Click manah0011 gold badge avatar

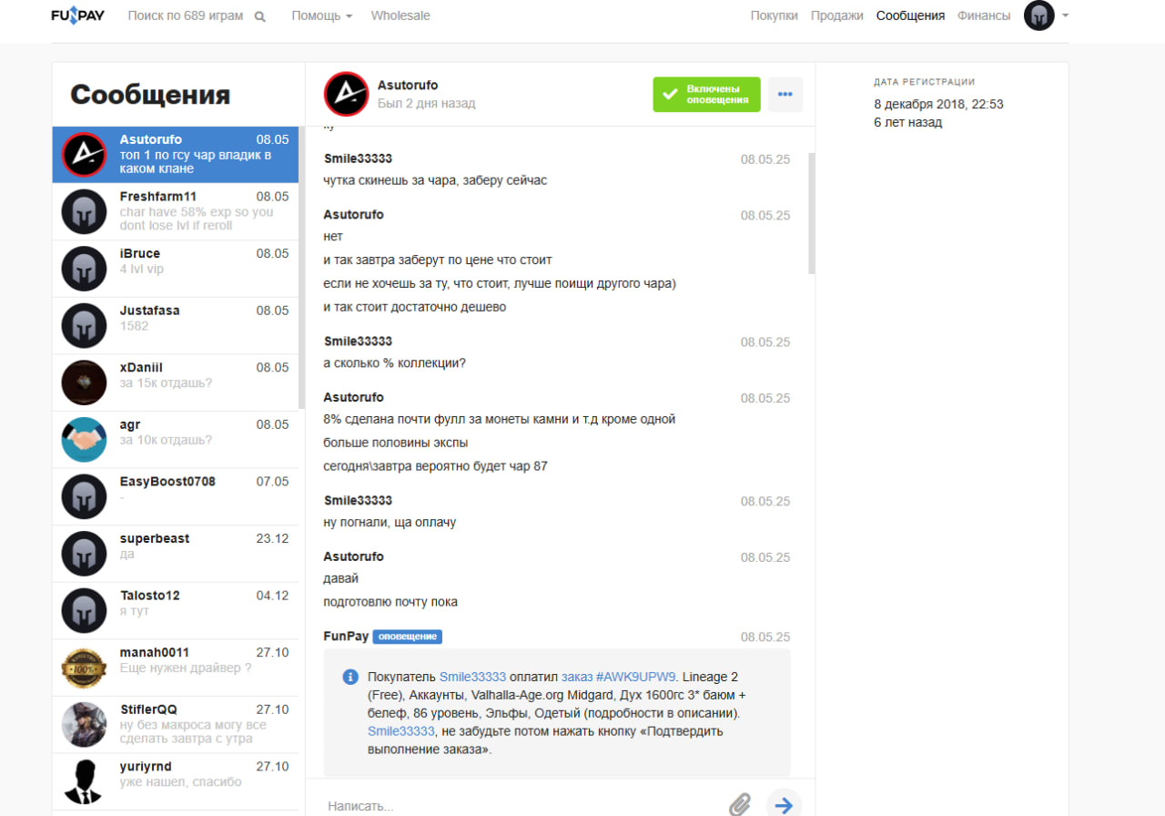tap(84, 668)
